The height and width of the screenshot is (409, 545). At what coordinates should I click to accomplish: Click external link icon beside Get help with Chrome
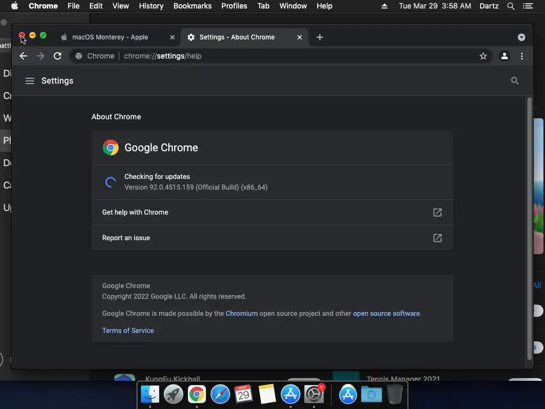point(437,212)
